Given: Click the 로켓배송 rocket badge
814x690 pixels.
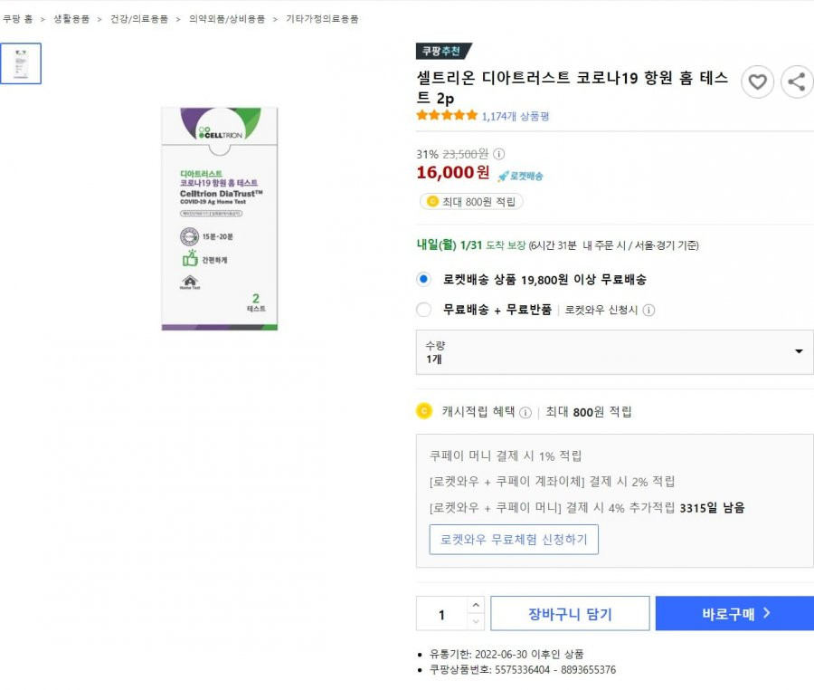Looking at the screenshot, I should 521,177.
